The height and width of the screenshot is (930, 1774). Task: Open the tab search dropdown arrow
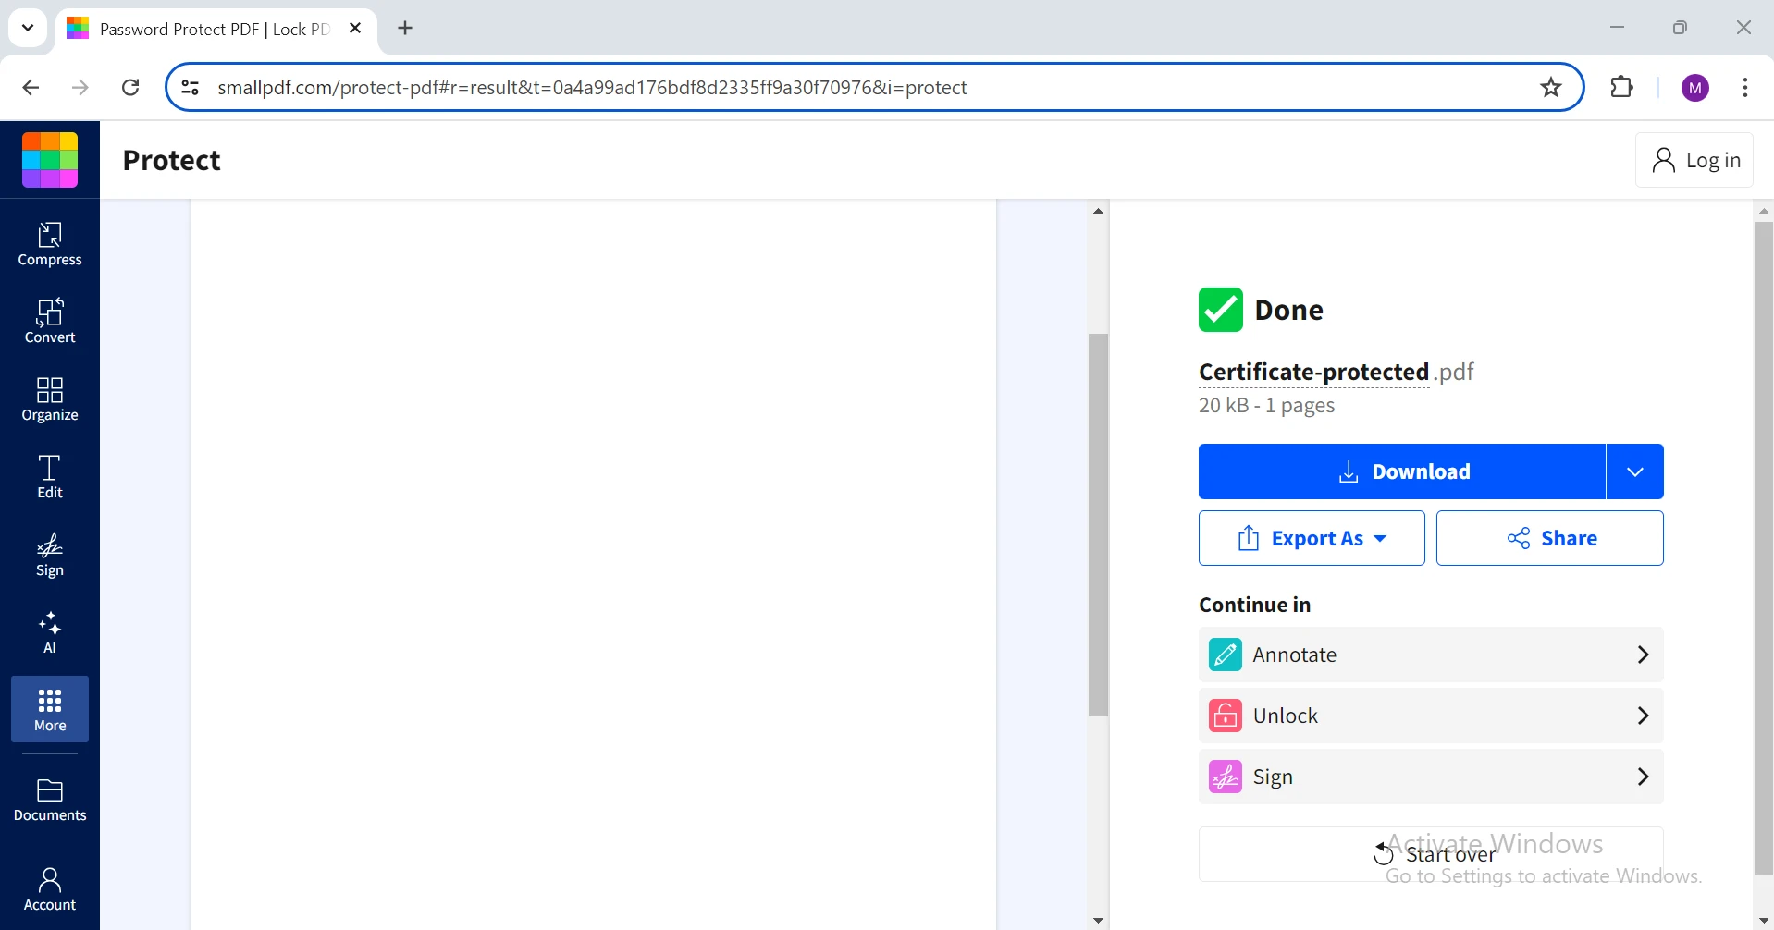pyautogui.click(x=28, y=28)
